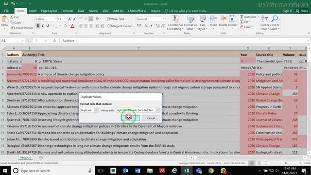Open the Clear dropdown
Viewport: 311px width, 175px height.
click(x=246, y=27)
